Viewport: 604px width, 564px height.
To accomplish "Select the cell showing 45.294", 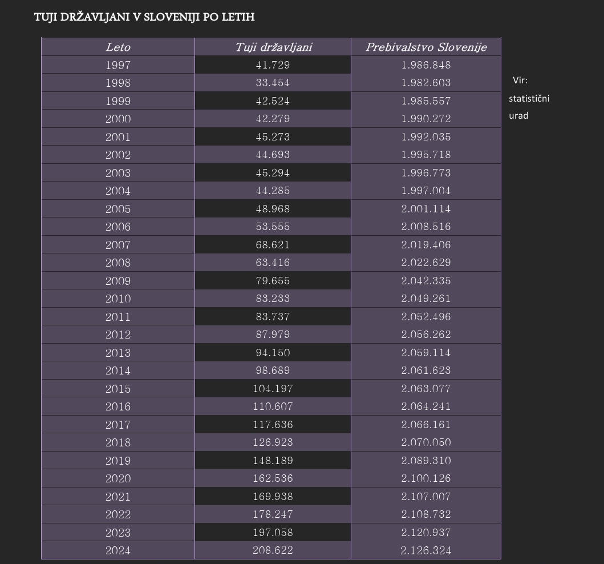I will [273, 173].
